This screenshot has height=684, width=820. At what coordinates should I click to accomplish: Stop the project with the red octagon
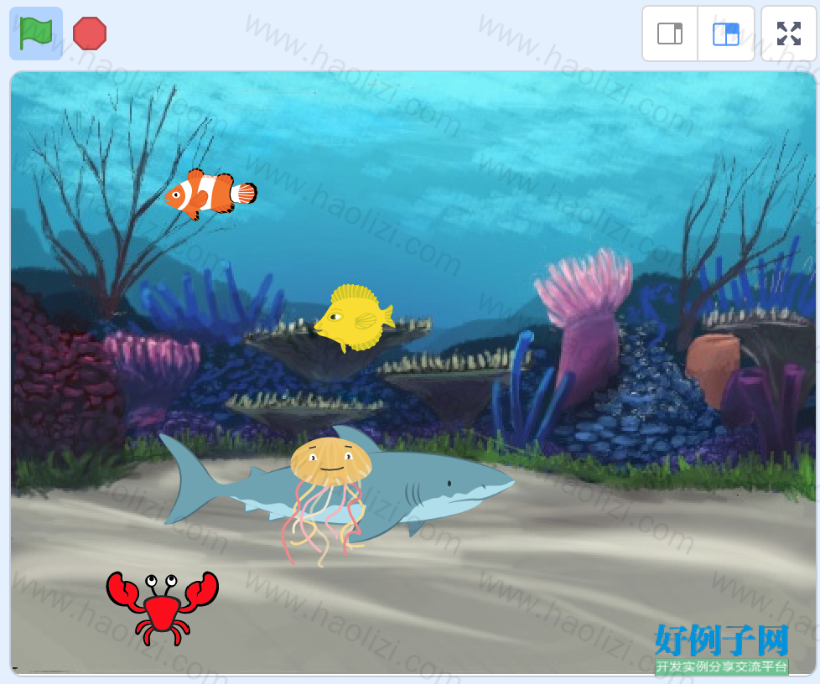90,34
